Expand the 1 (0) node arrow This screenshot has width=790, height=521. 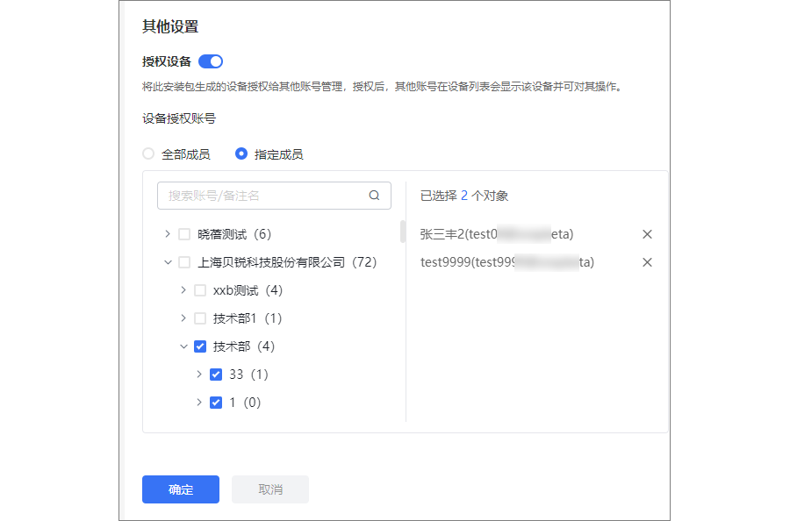coord(199,403)
